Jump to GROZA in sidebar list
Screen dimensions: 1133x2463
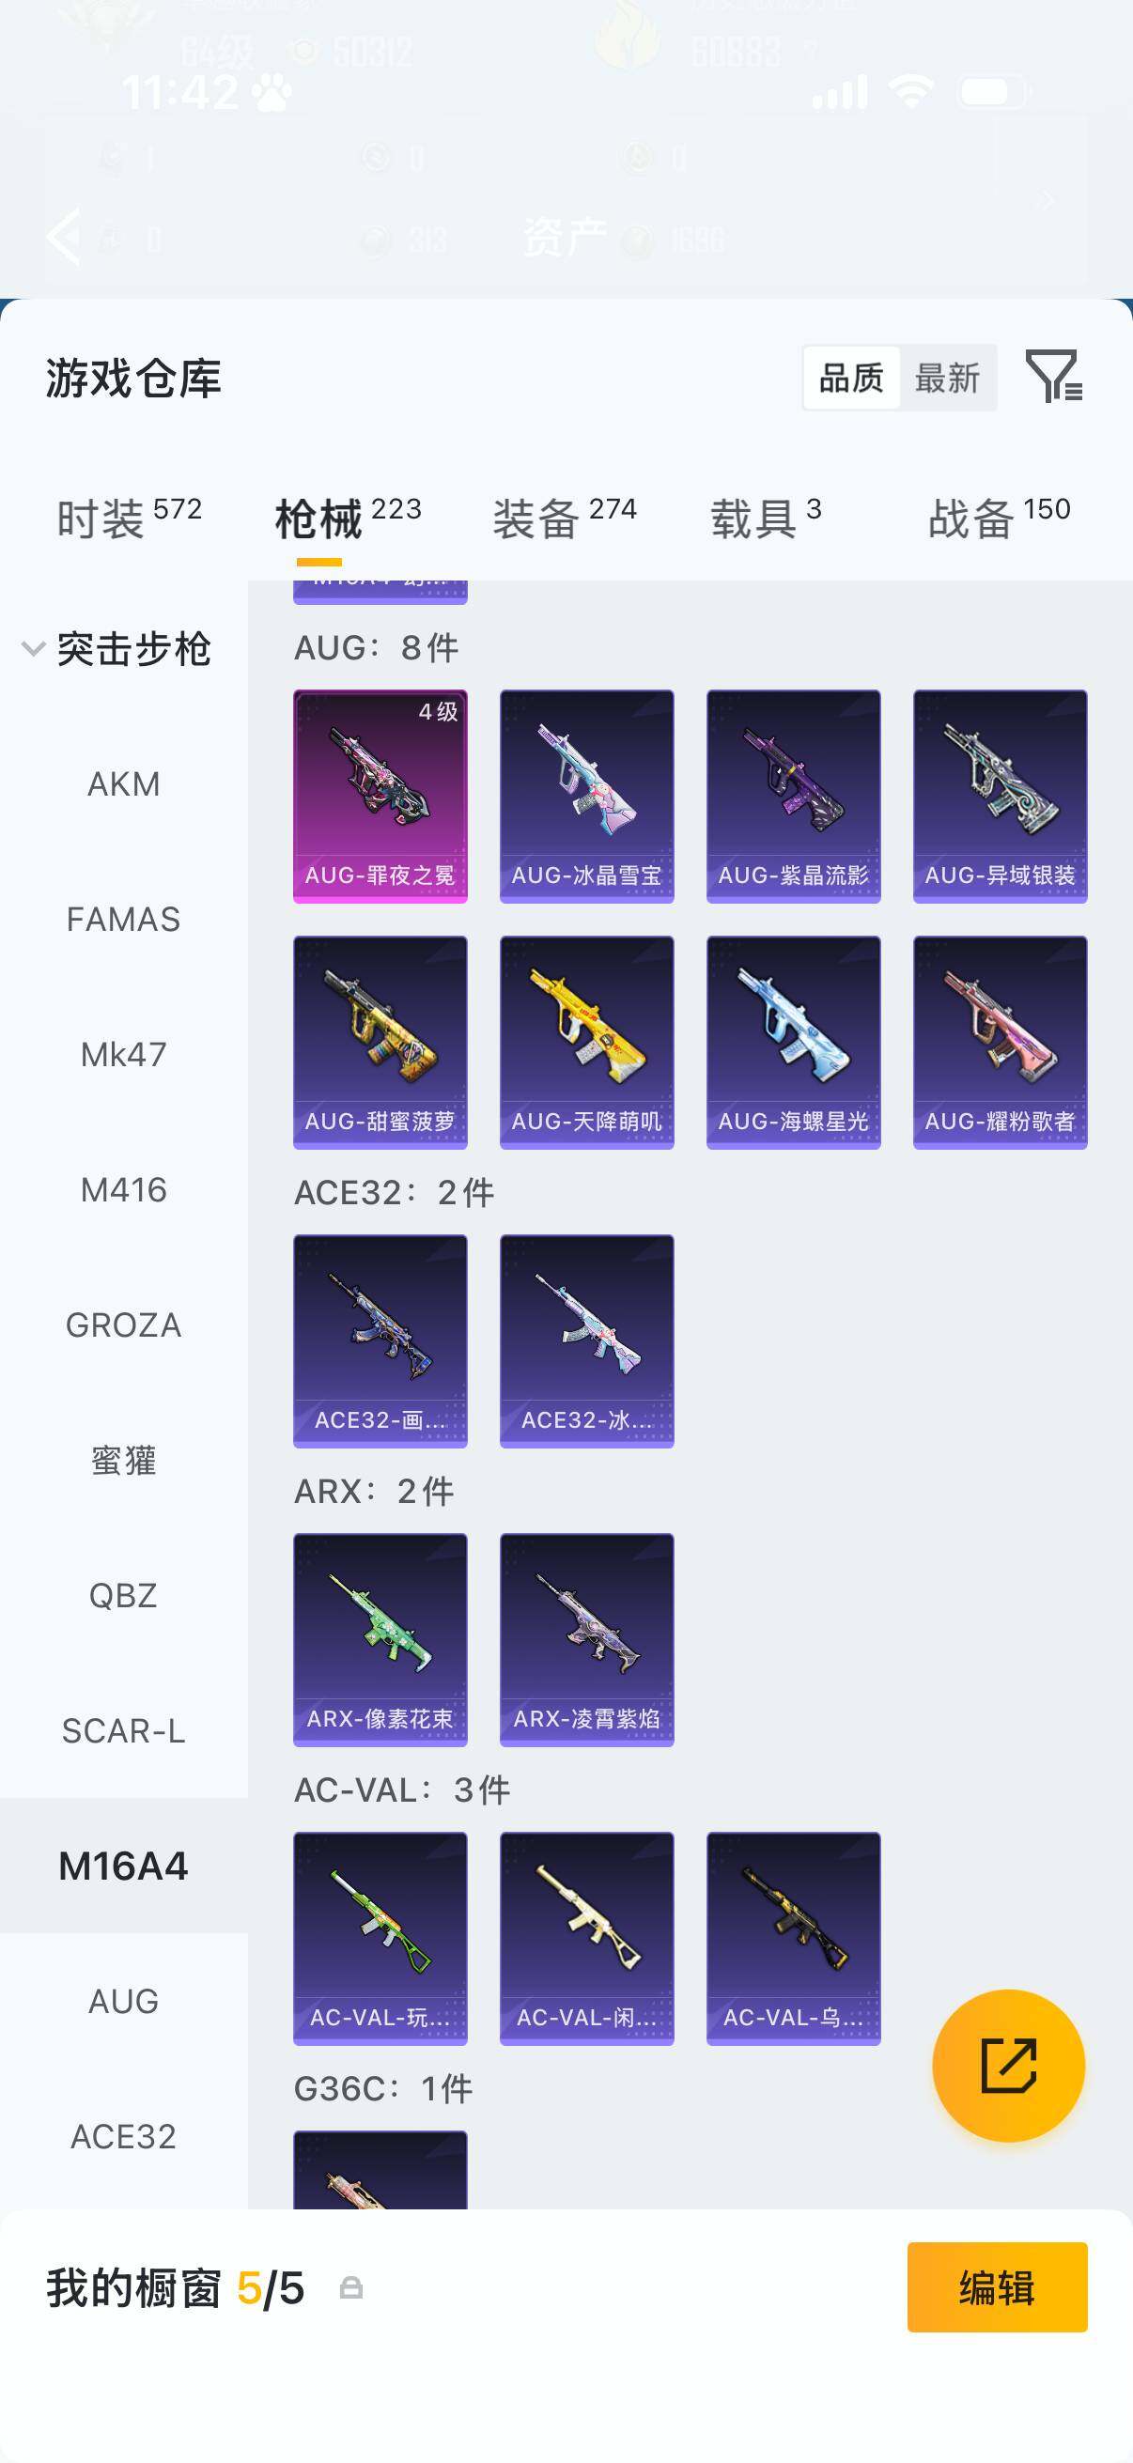pyautogui.click(x=123, y=1325)
